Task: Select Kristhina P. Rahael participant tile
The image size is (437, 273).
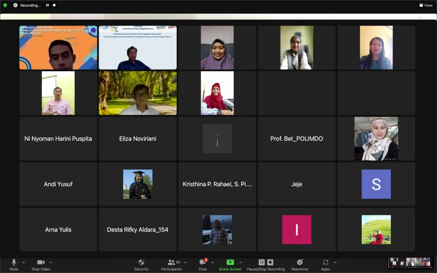Action: click(217, 184)
